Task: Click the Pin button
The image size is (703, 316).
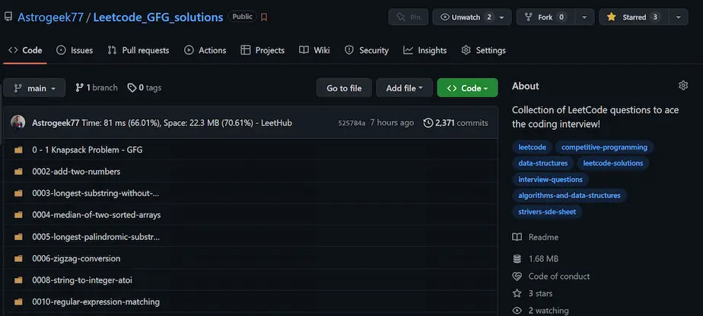Action: (408, 17)
